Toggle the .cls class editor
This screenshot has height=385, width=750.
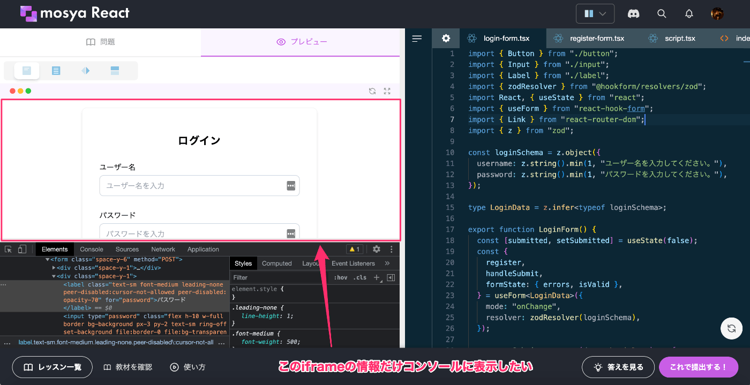point(361,277)
